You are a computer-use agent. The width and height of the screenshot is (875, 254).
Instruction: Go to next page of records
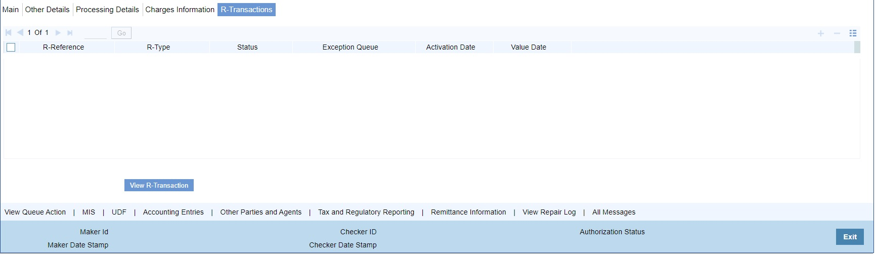point(58,33)
